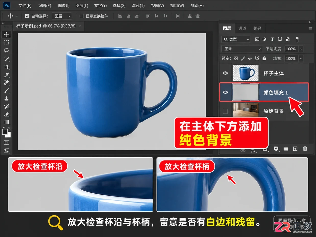Create new fill or adjustment layer
316x237 pixels.
point(276,148)
